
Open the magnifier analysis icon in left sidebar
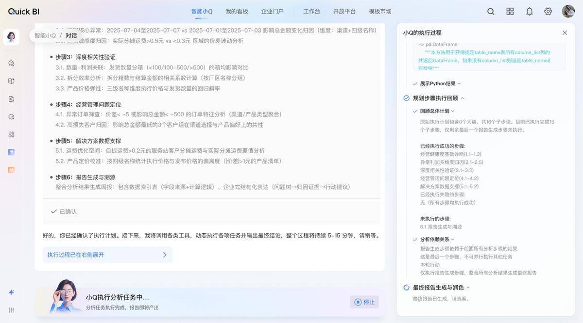[x=11, y=116]
